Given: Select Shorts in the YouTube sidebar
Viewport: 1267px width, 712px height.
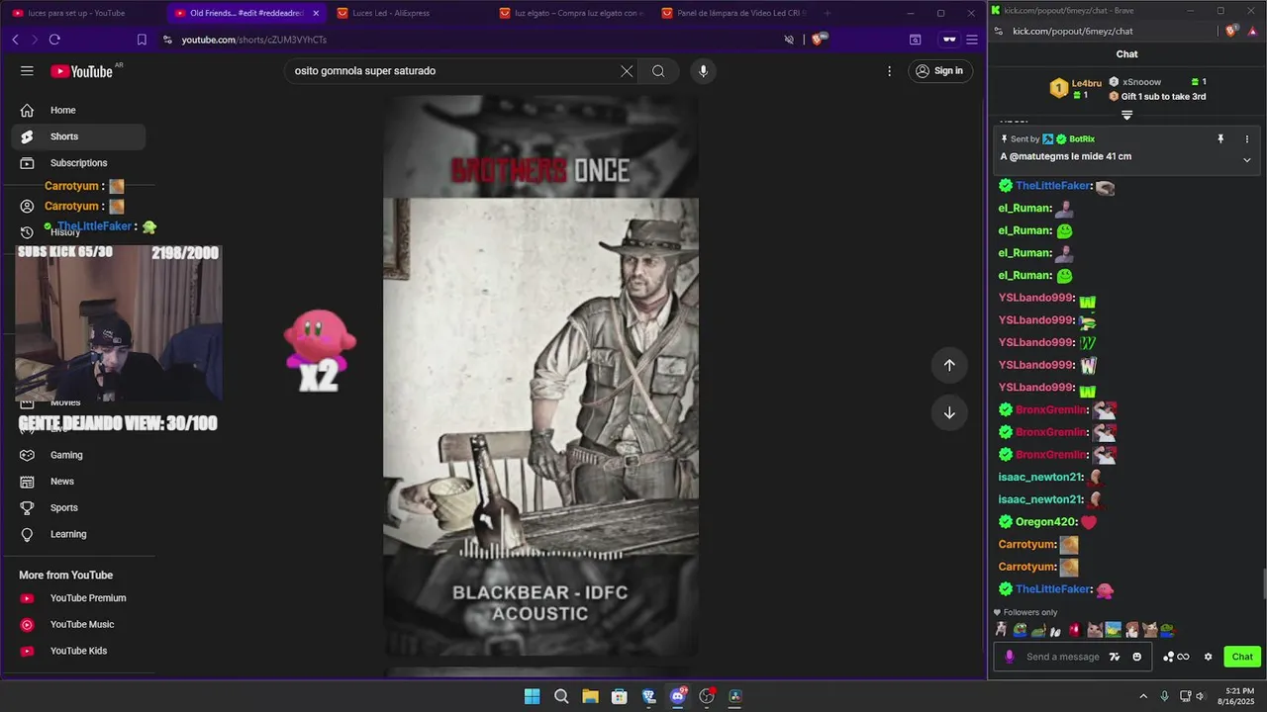Looking at the screenshot, I should tap(78, 136).
